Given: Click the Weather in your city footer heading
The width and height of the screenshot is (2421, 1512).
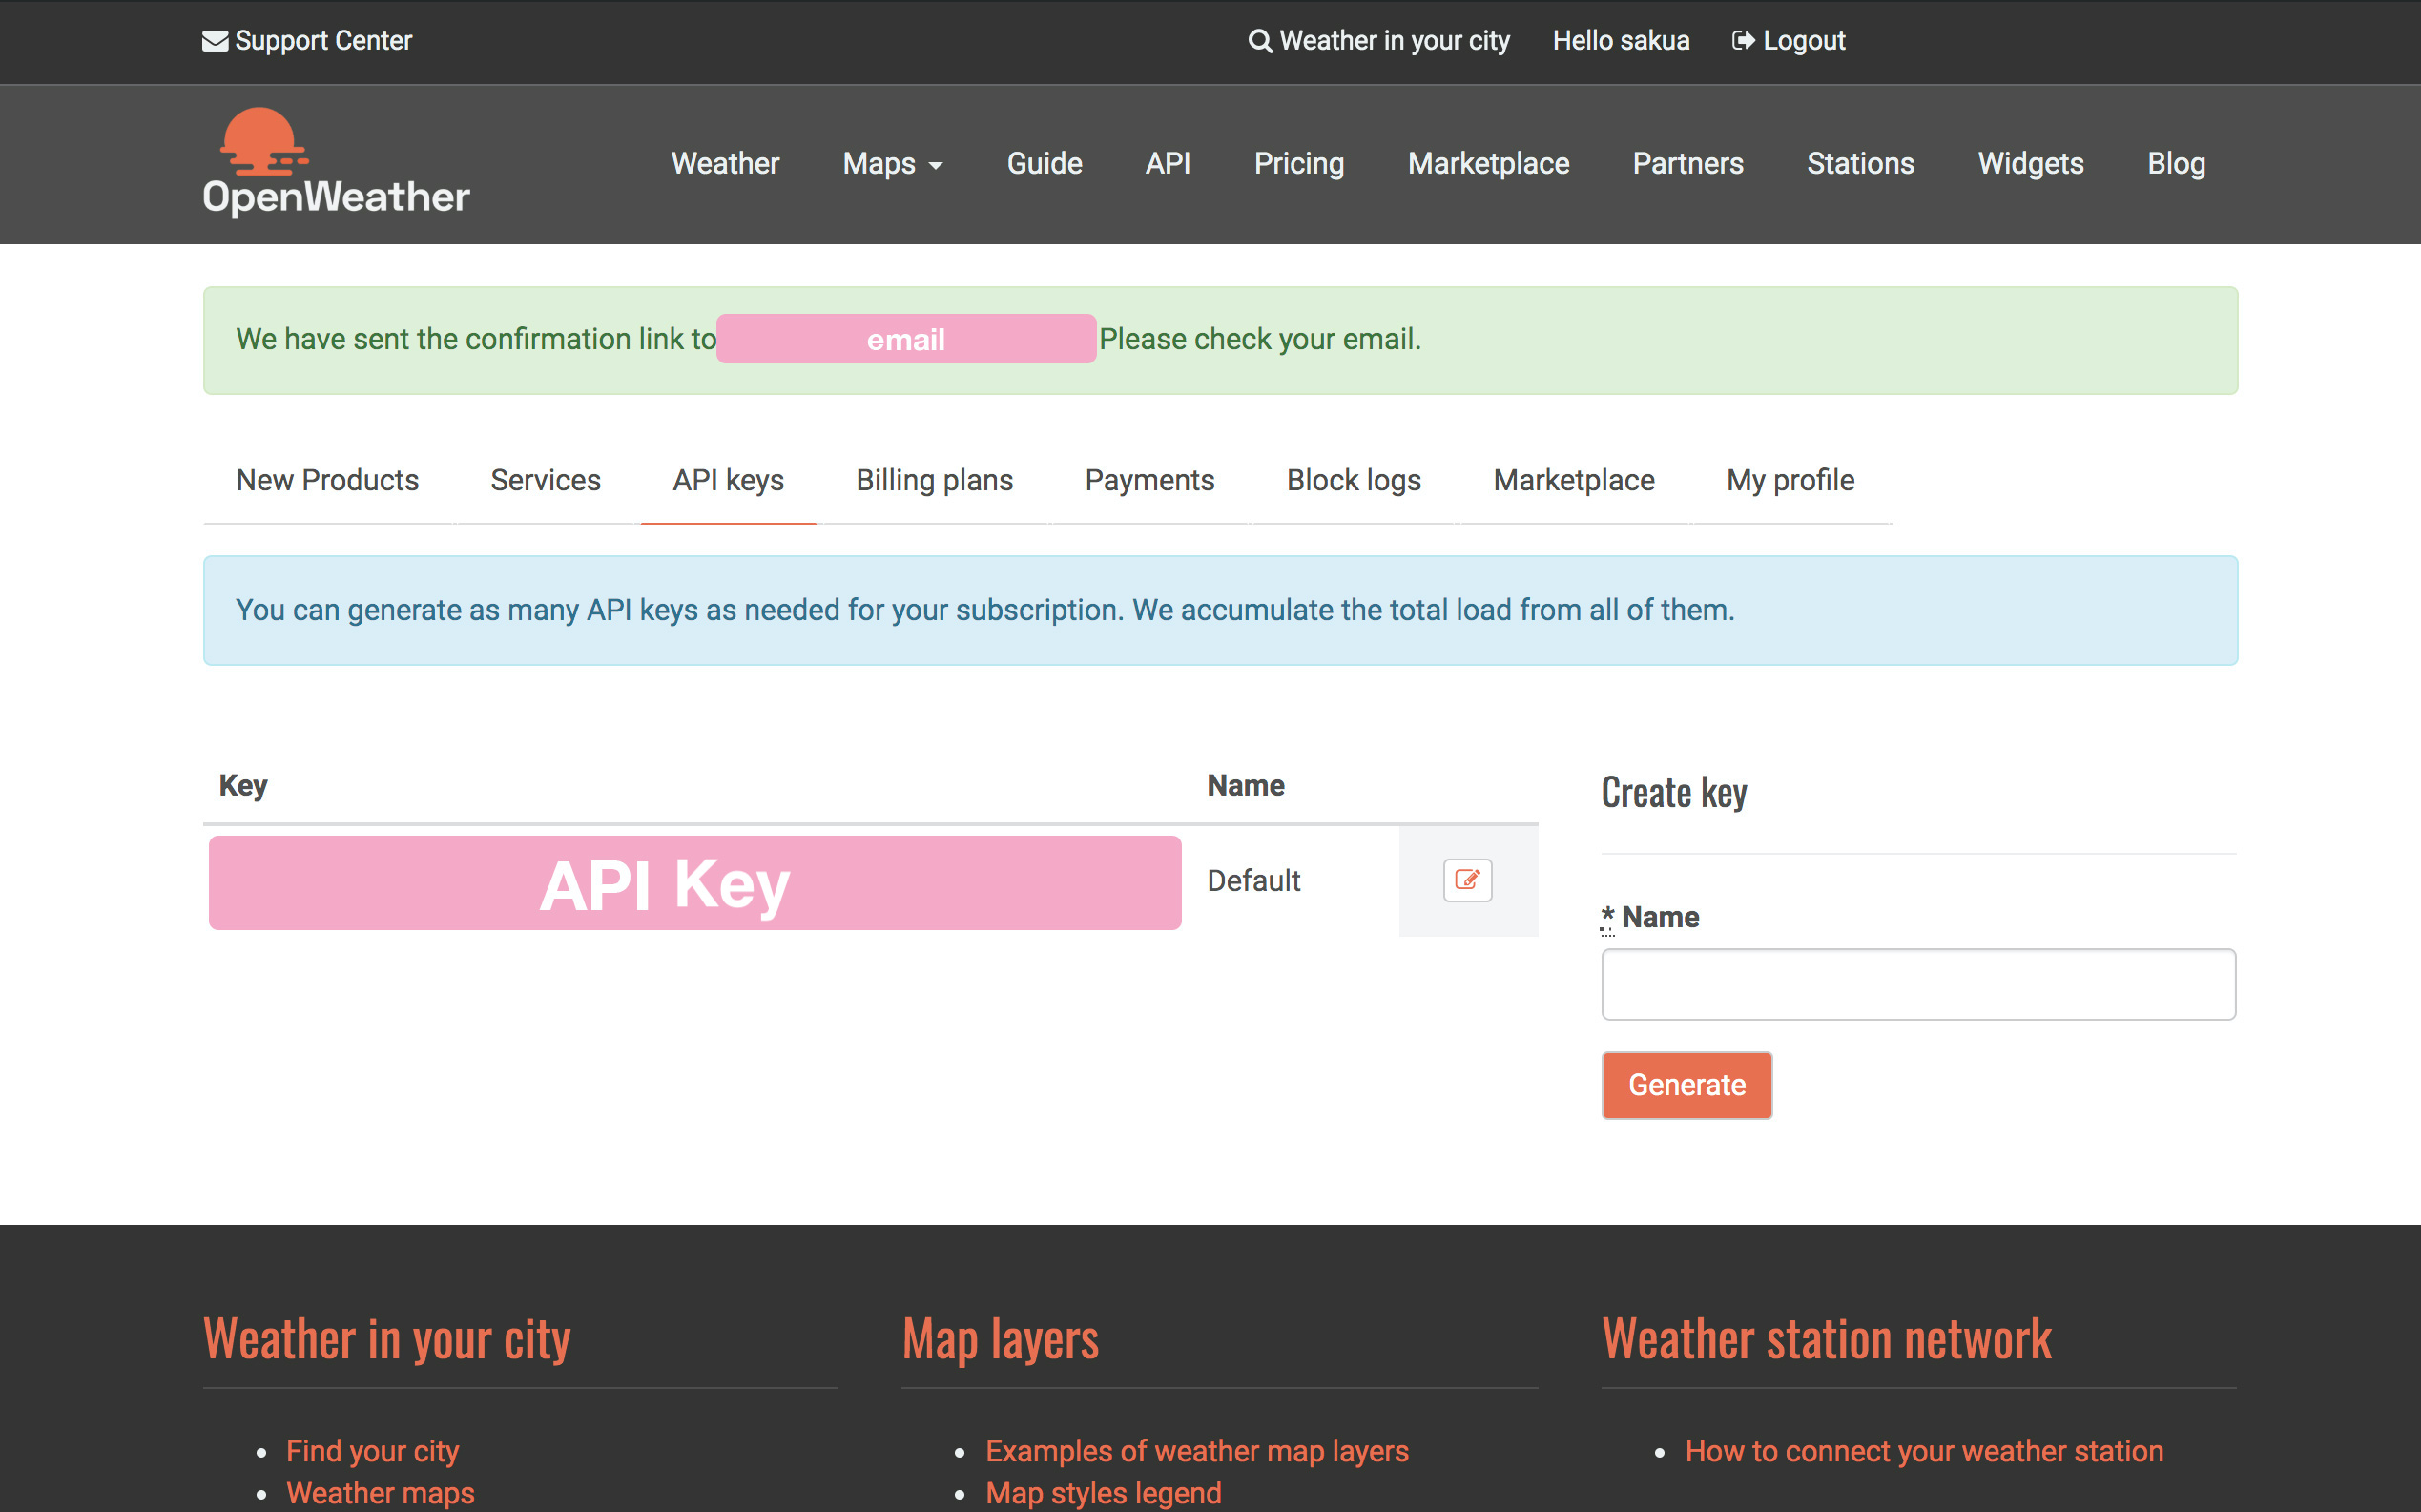Looking at the screenshot, I should tap(386, 1339).
